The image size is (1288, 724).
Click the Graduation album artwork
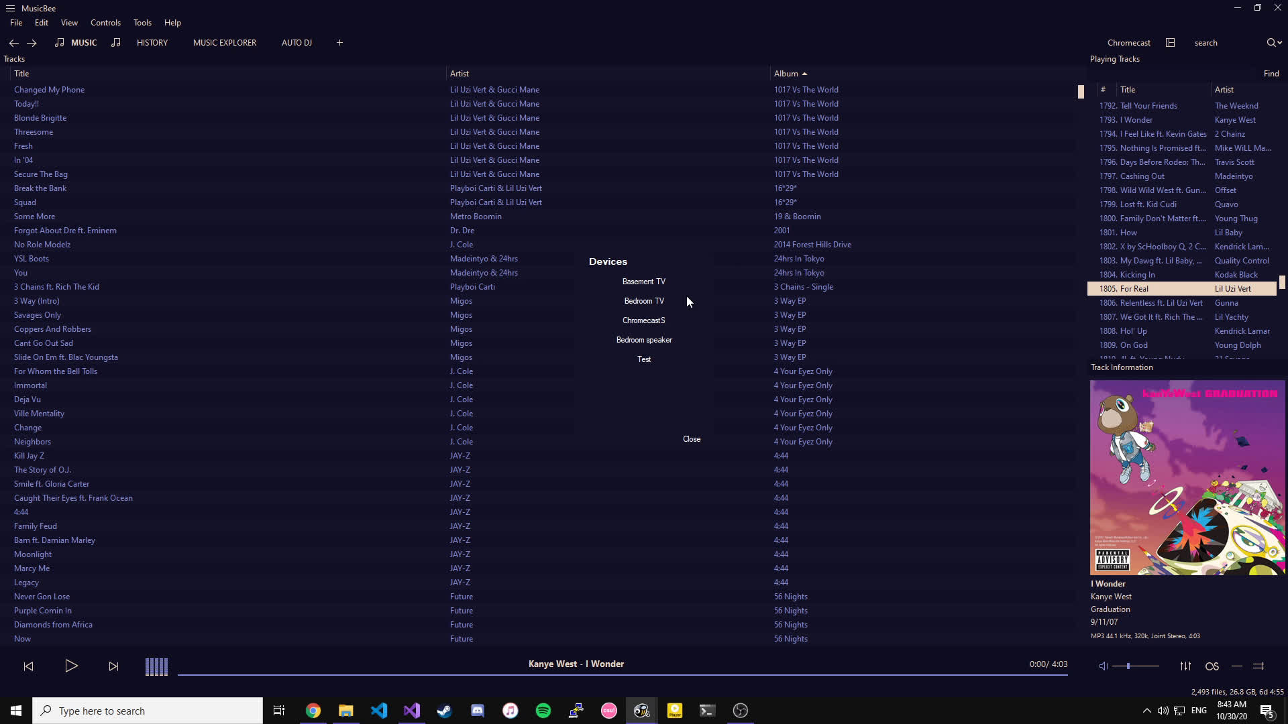pos(1187,477)
